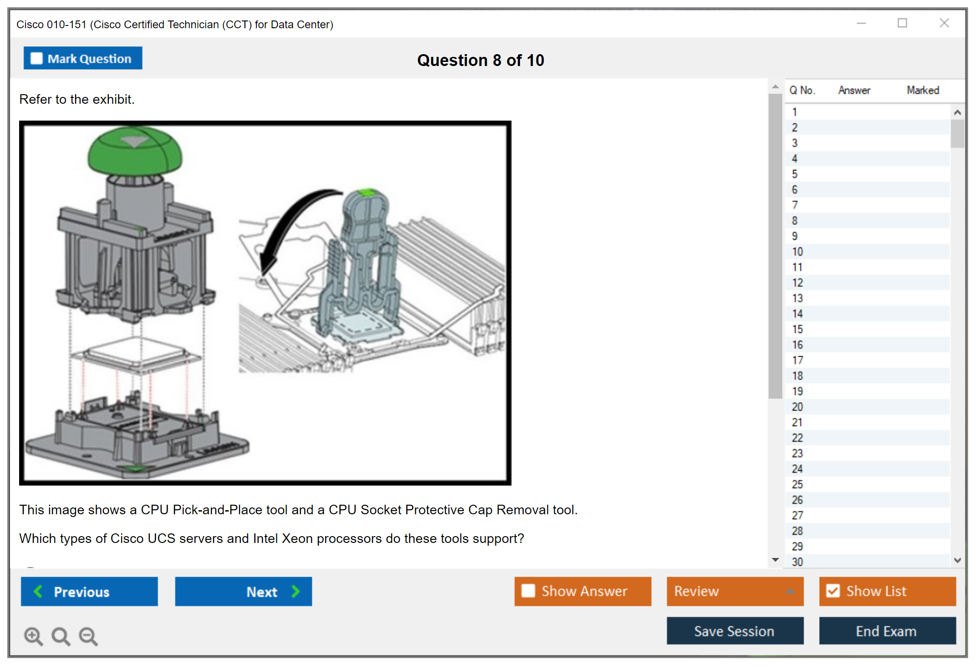Click the Answer column header
This screenshot has width=979, height=669.
tap(854, 90)
